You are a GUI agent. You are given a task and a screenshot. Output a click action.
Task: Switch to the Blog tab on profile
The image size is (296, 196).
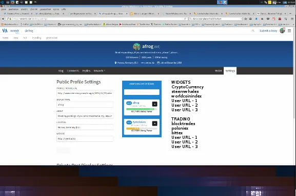coord(61,71)
